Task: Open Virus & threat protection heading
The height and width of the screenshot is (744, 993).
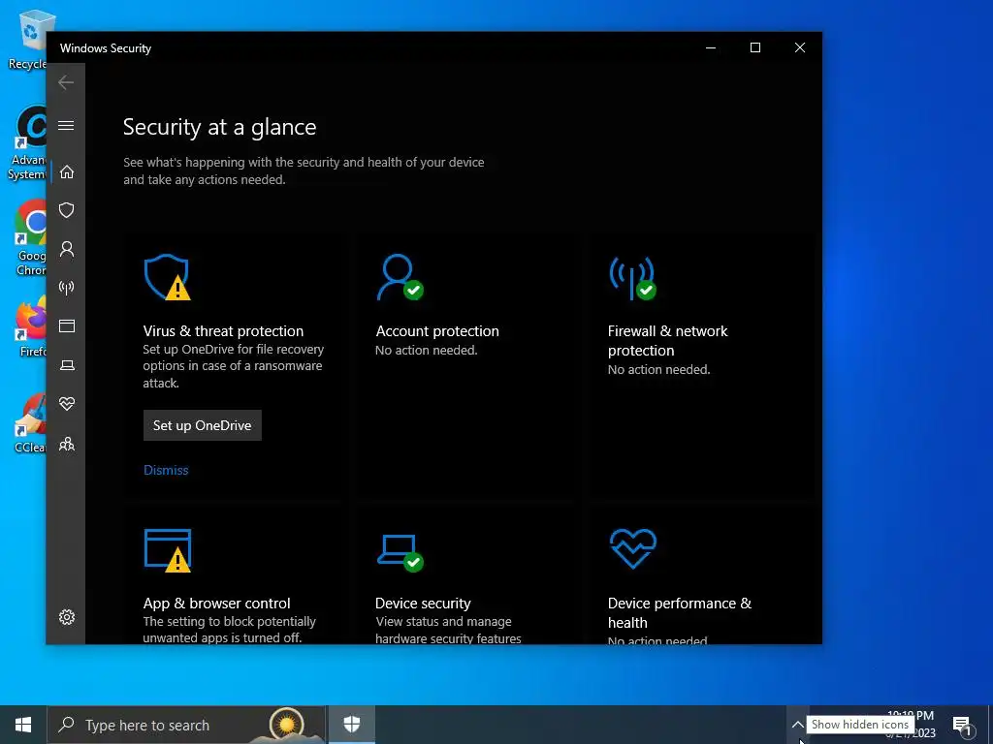Action: coord(223,331)
